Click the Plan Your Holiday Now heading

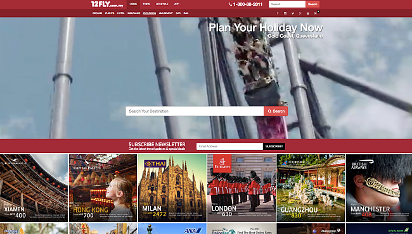click(266, 28)
